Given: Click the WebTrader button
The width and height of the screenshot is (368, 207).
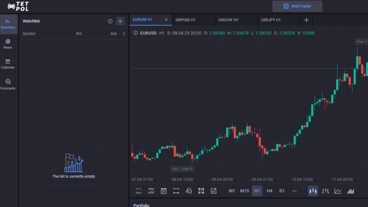Looking at the screenshot, I should (x=297, y=6).
